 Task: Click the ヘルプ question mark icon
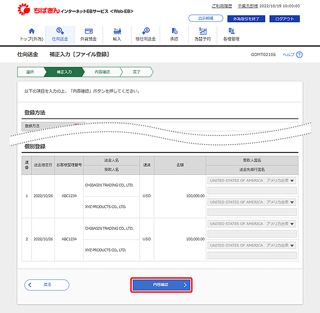click(x=299, y=54)
